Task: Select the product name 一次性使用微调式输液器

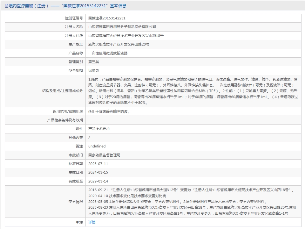Action: (108, 53)
